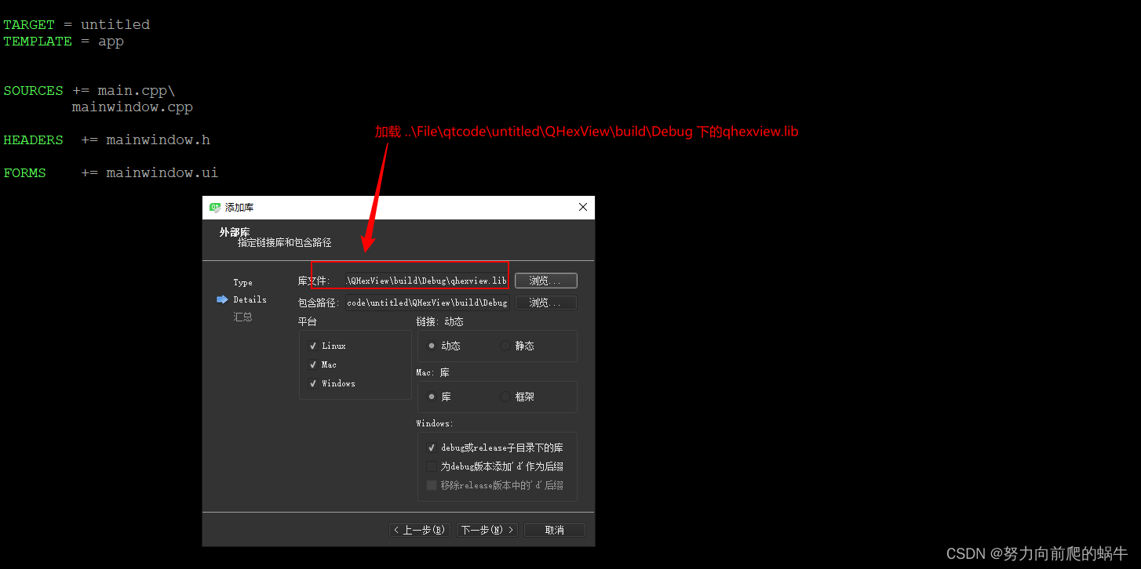This screenshot has height=569, width=1141.
Task: Select the 动态 linkage radio button
Action: pyautogui.click(x=432, y=346)
